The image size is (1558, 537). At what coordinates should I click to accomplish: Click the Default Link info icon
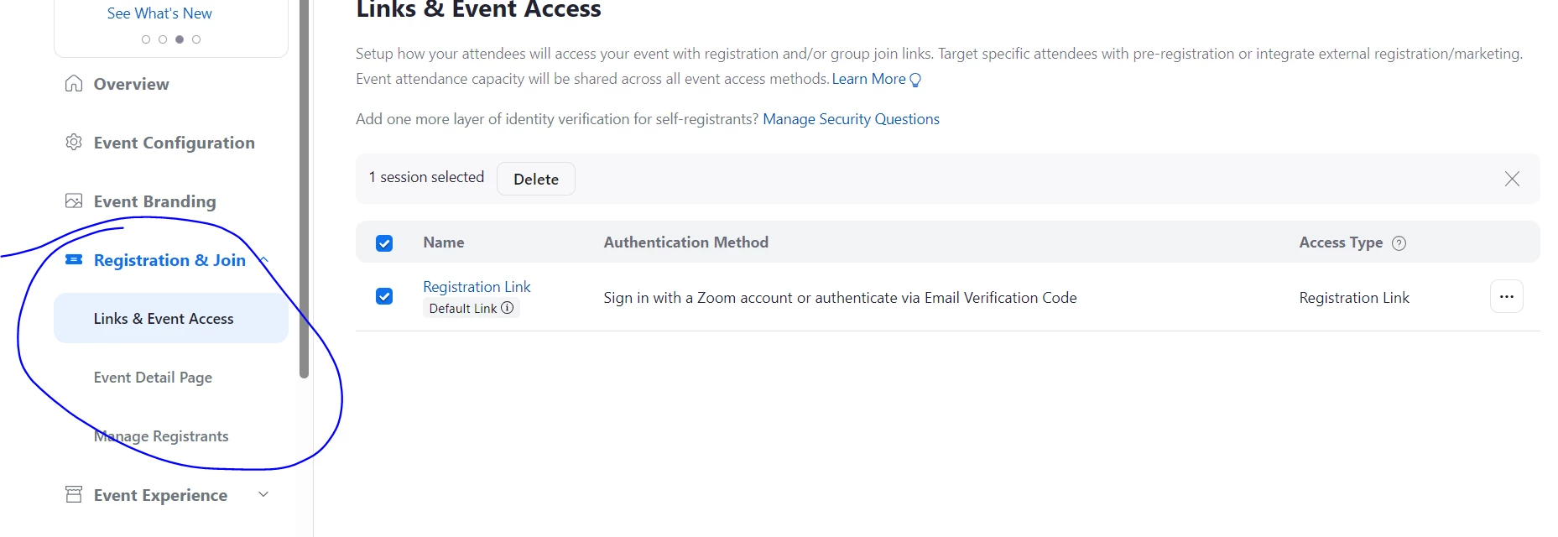(x=508, y=308)
